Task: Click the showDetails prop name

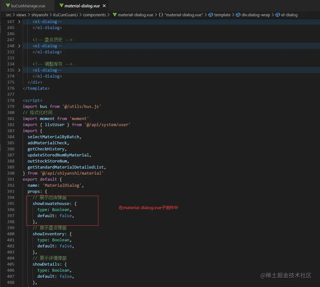Action: point(46,264)
